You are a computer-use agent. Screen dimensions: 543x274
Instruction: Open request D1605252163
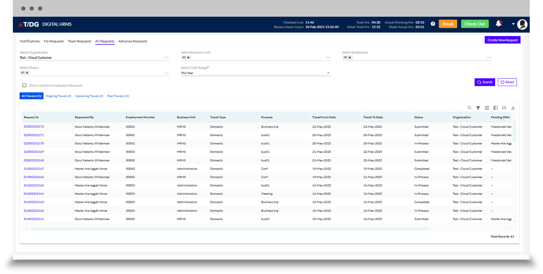[x=34, y=202]
